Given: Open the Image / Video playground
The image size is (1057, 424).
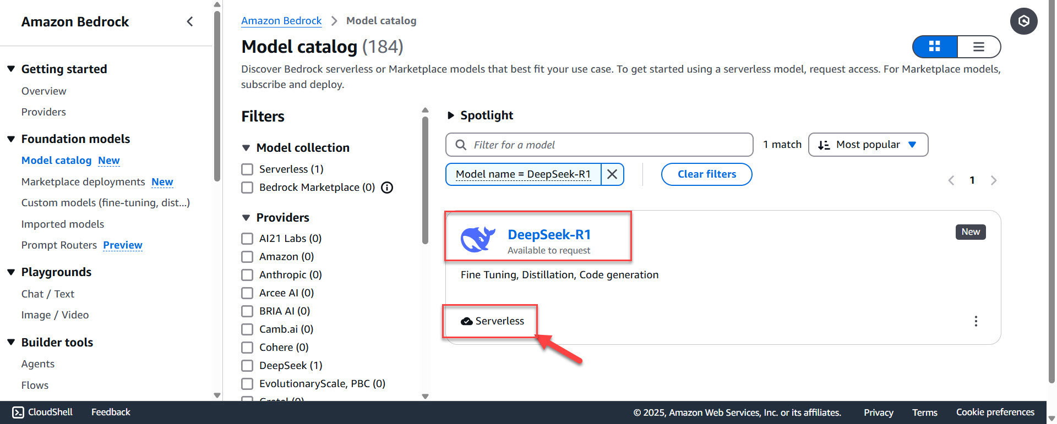Looking at the screenshot, I should (x=55, y=315).
